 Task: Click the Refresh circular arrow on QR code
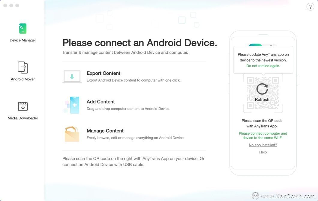[262, 89]
